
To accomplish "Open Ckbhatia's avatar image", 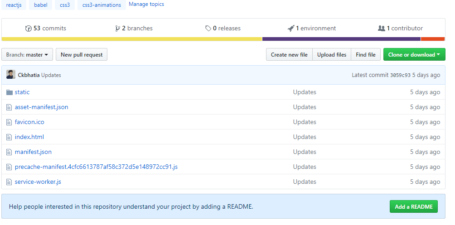I will (11, 75).
